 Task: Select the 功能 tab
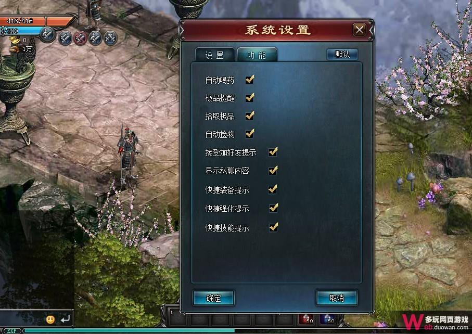257,55
